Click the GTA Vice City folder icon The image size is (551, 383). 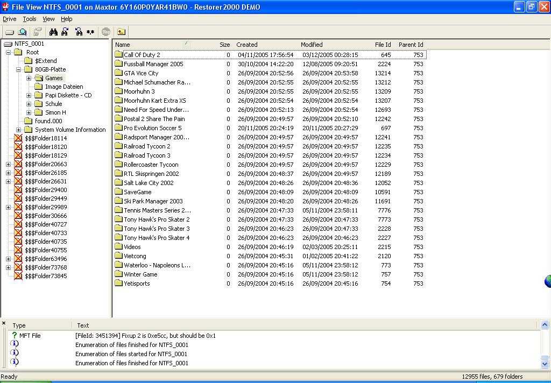pyautogui.click(x=118, y=73)
